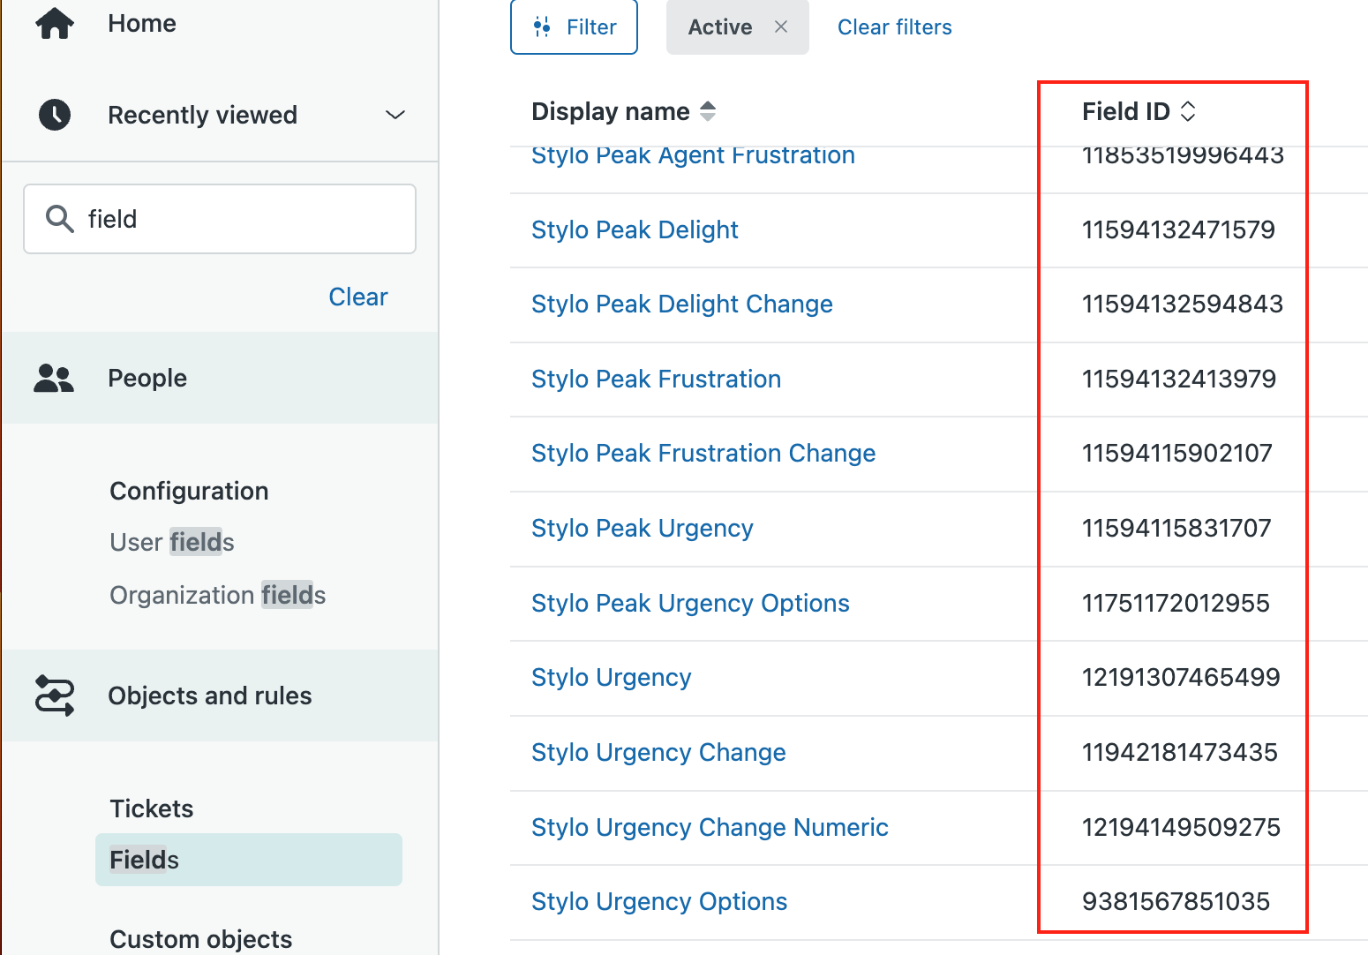
Task: Open Stylo Peak Urgency field
Action: (x=643, y=528)
